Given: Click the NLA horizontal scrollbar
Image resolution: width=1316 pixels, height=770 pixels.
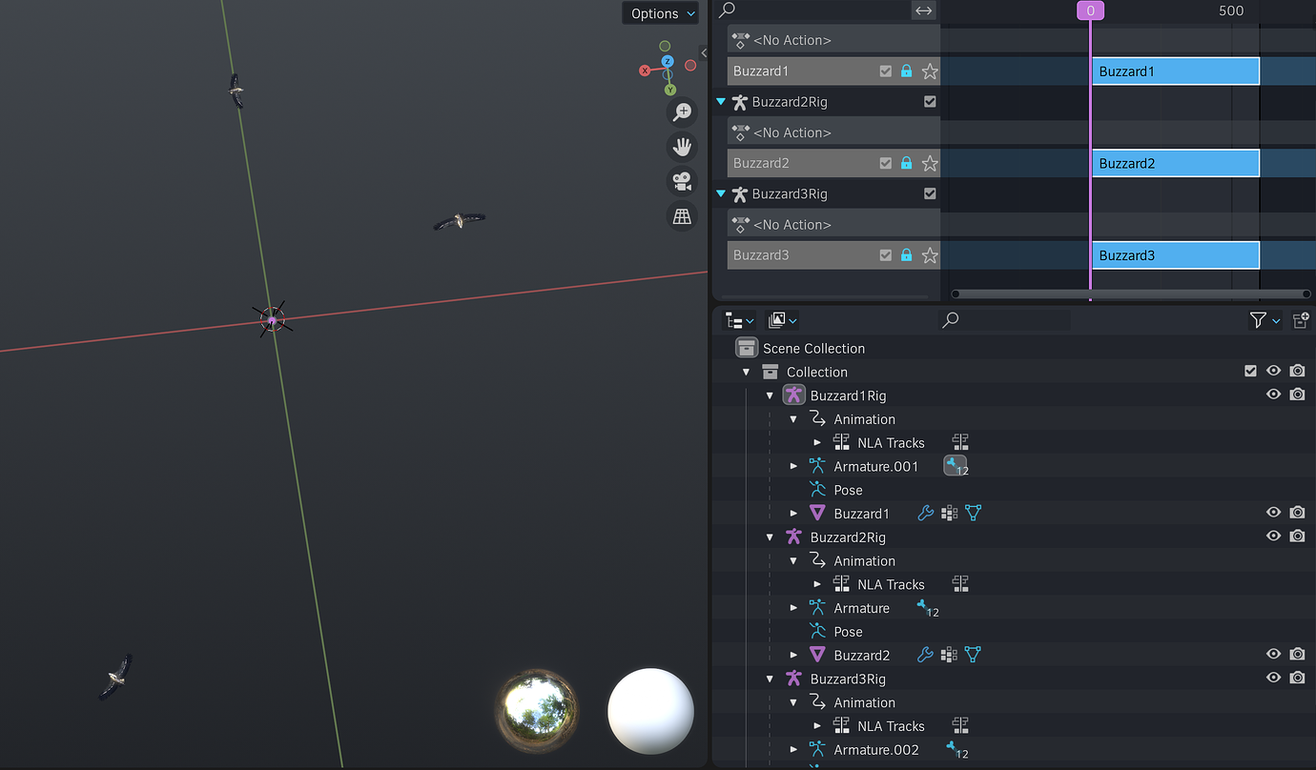Looking at the screenshot, I should [1131, 294].
